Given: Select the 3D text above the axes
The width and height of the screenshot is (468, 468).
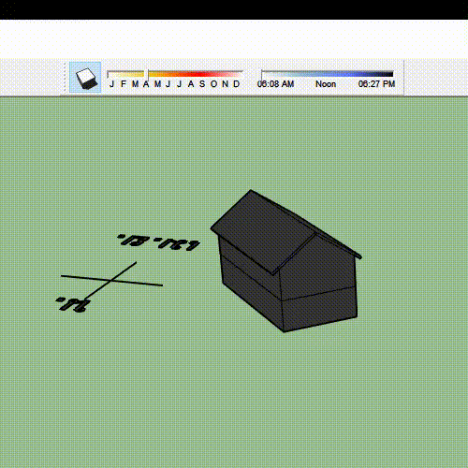Looking at the screenshot, I should [158, 242].
